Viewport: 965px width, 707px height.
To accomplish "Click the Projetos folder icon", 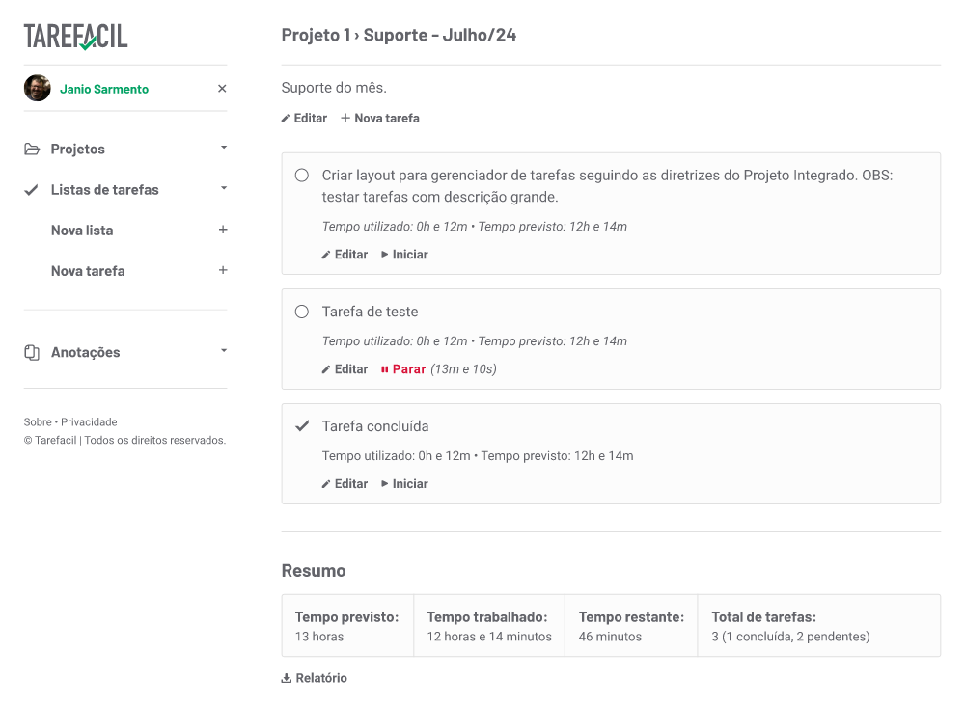I will click(x=32, y=150).
